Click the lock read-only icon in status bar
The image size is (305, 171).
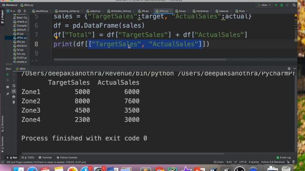coord(288,162)
